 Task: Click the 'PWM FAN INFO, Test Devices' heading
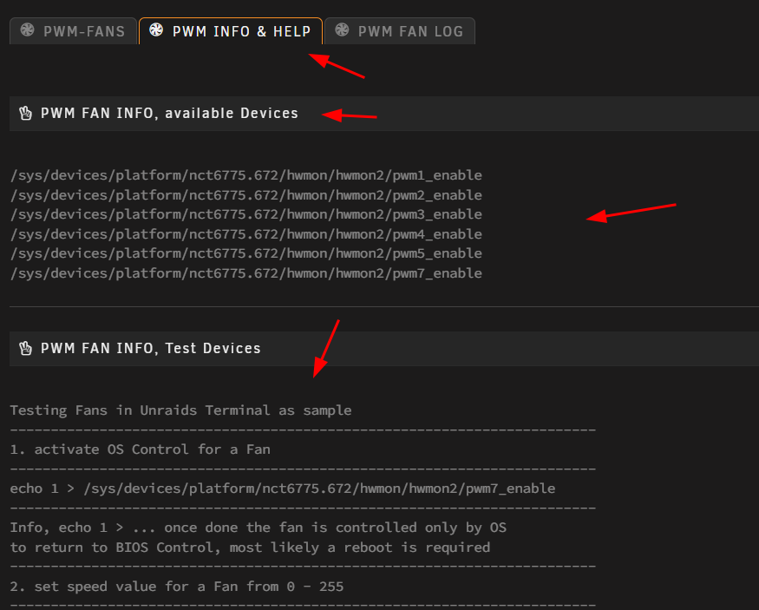(151, 348)
